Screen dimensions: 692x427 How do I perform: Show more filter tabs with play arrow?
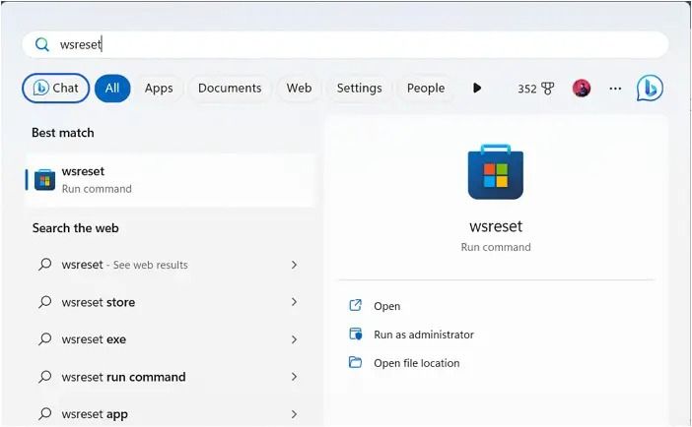coord(477,89)
